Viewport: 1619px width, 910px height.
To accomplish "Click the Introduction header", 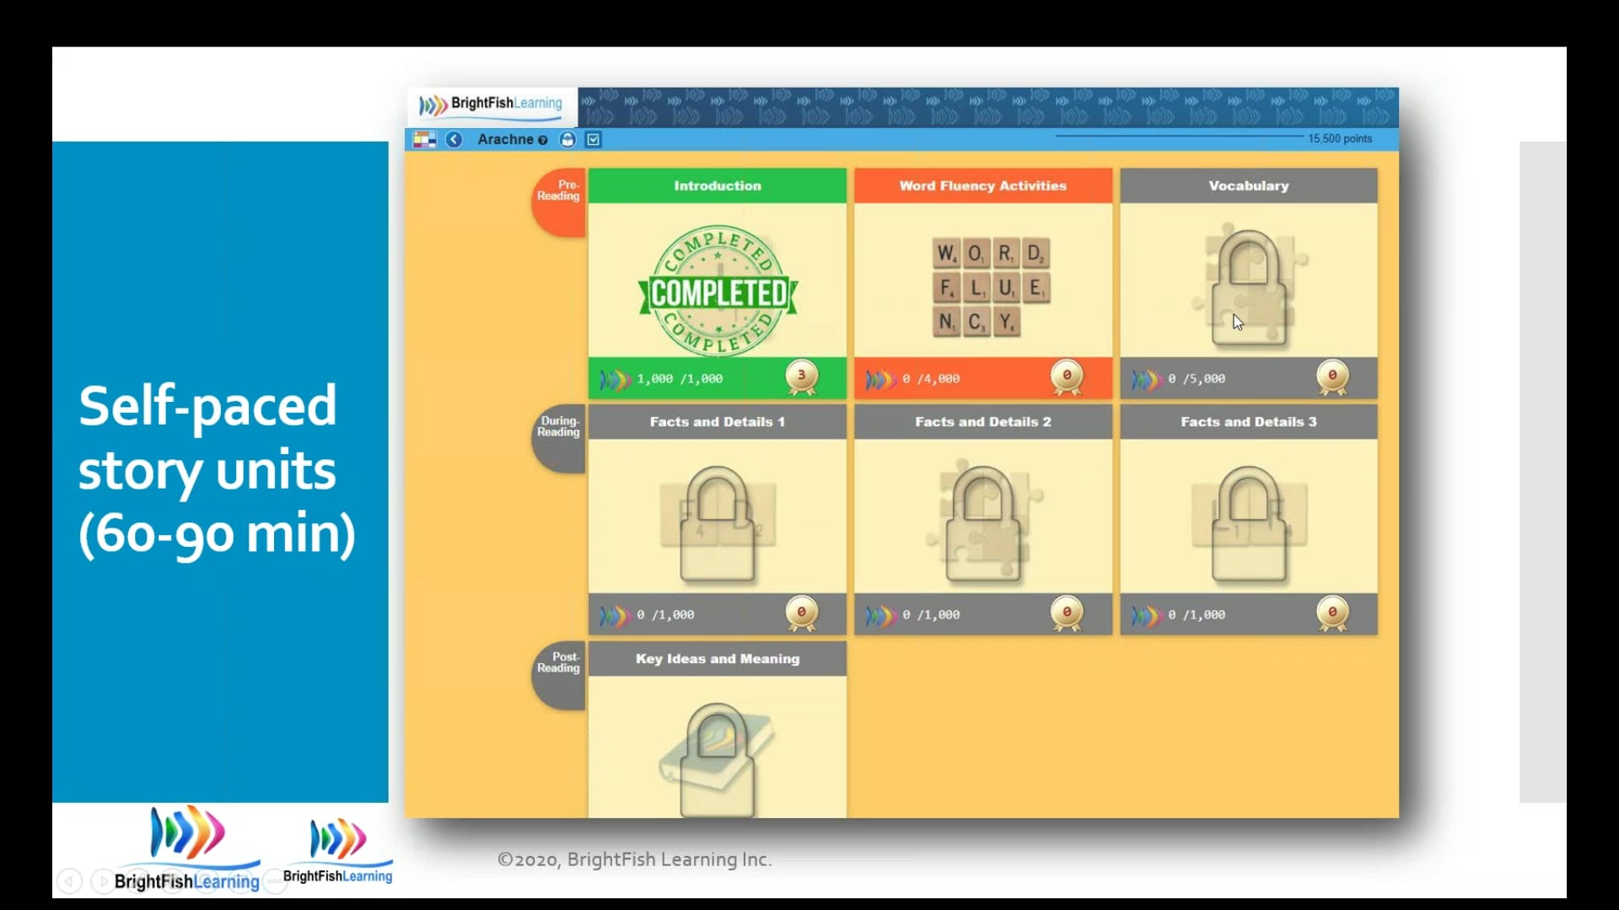I will [x=718, y=185].
